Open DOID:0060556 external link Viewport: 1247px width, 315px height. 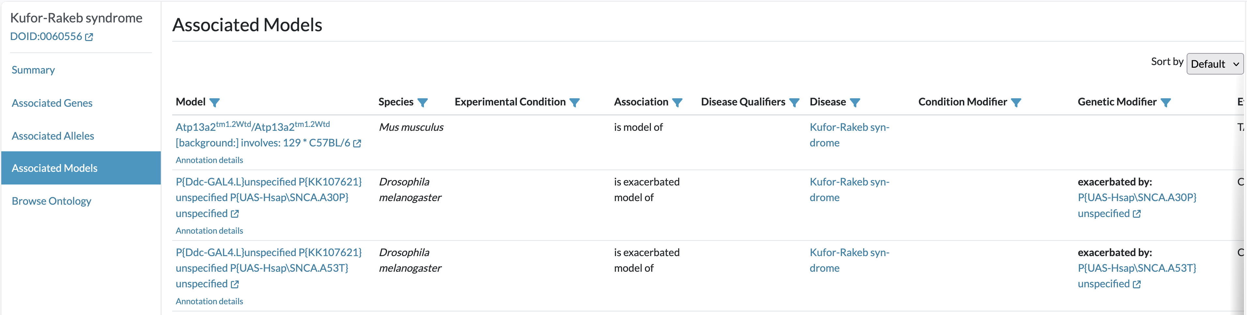[51, 36]
